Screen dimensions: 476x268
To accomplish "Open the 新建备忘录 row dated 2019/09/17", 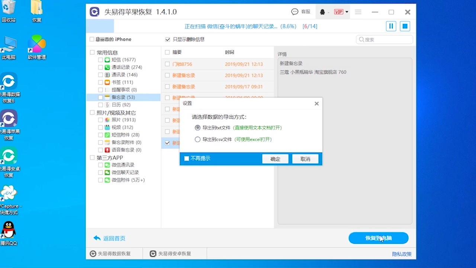I will coord(218,87).
